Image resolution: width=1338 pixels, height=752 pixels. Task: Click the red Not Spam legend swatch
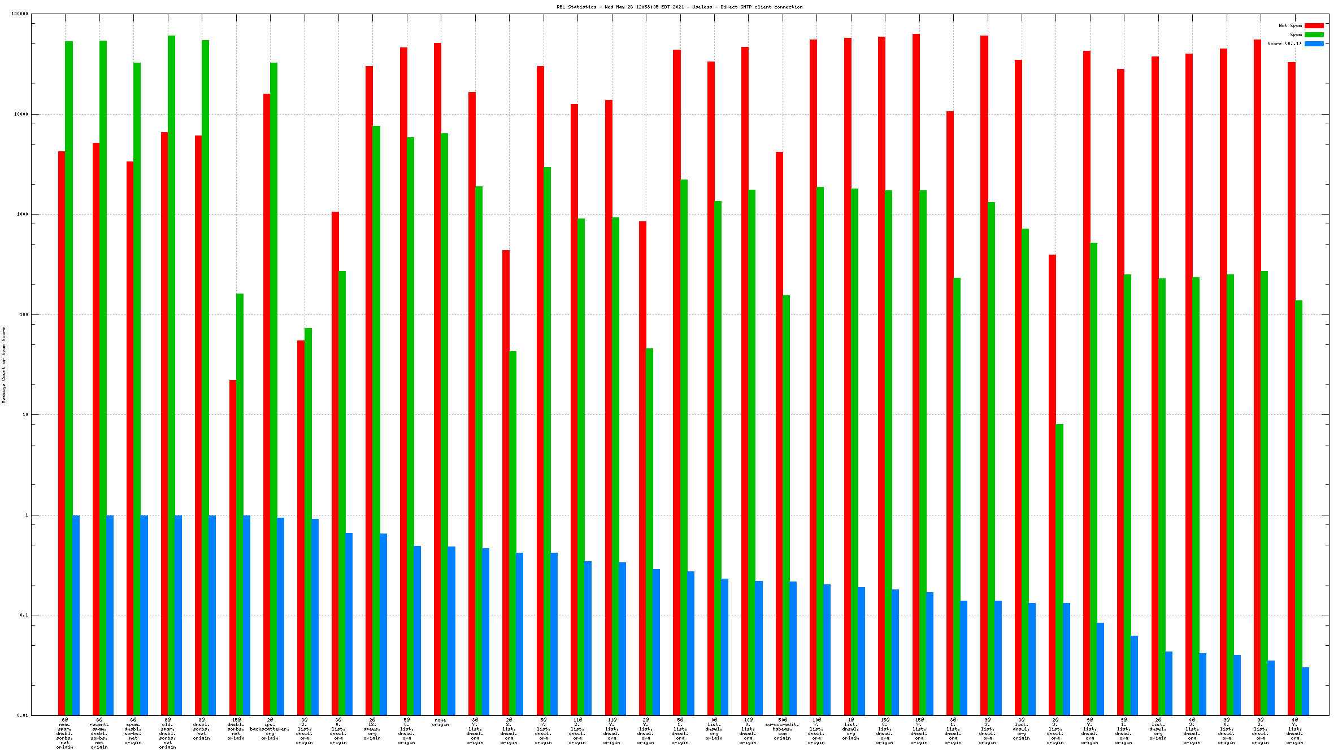point(1314,25)
